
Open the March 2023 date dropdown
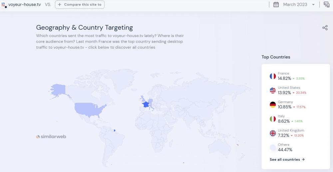point(295,5)
